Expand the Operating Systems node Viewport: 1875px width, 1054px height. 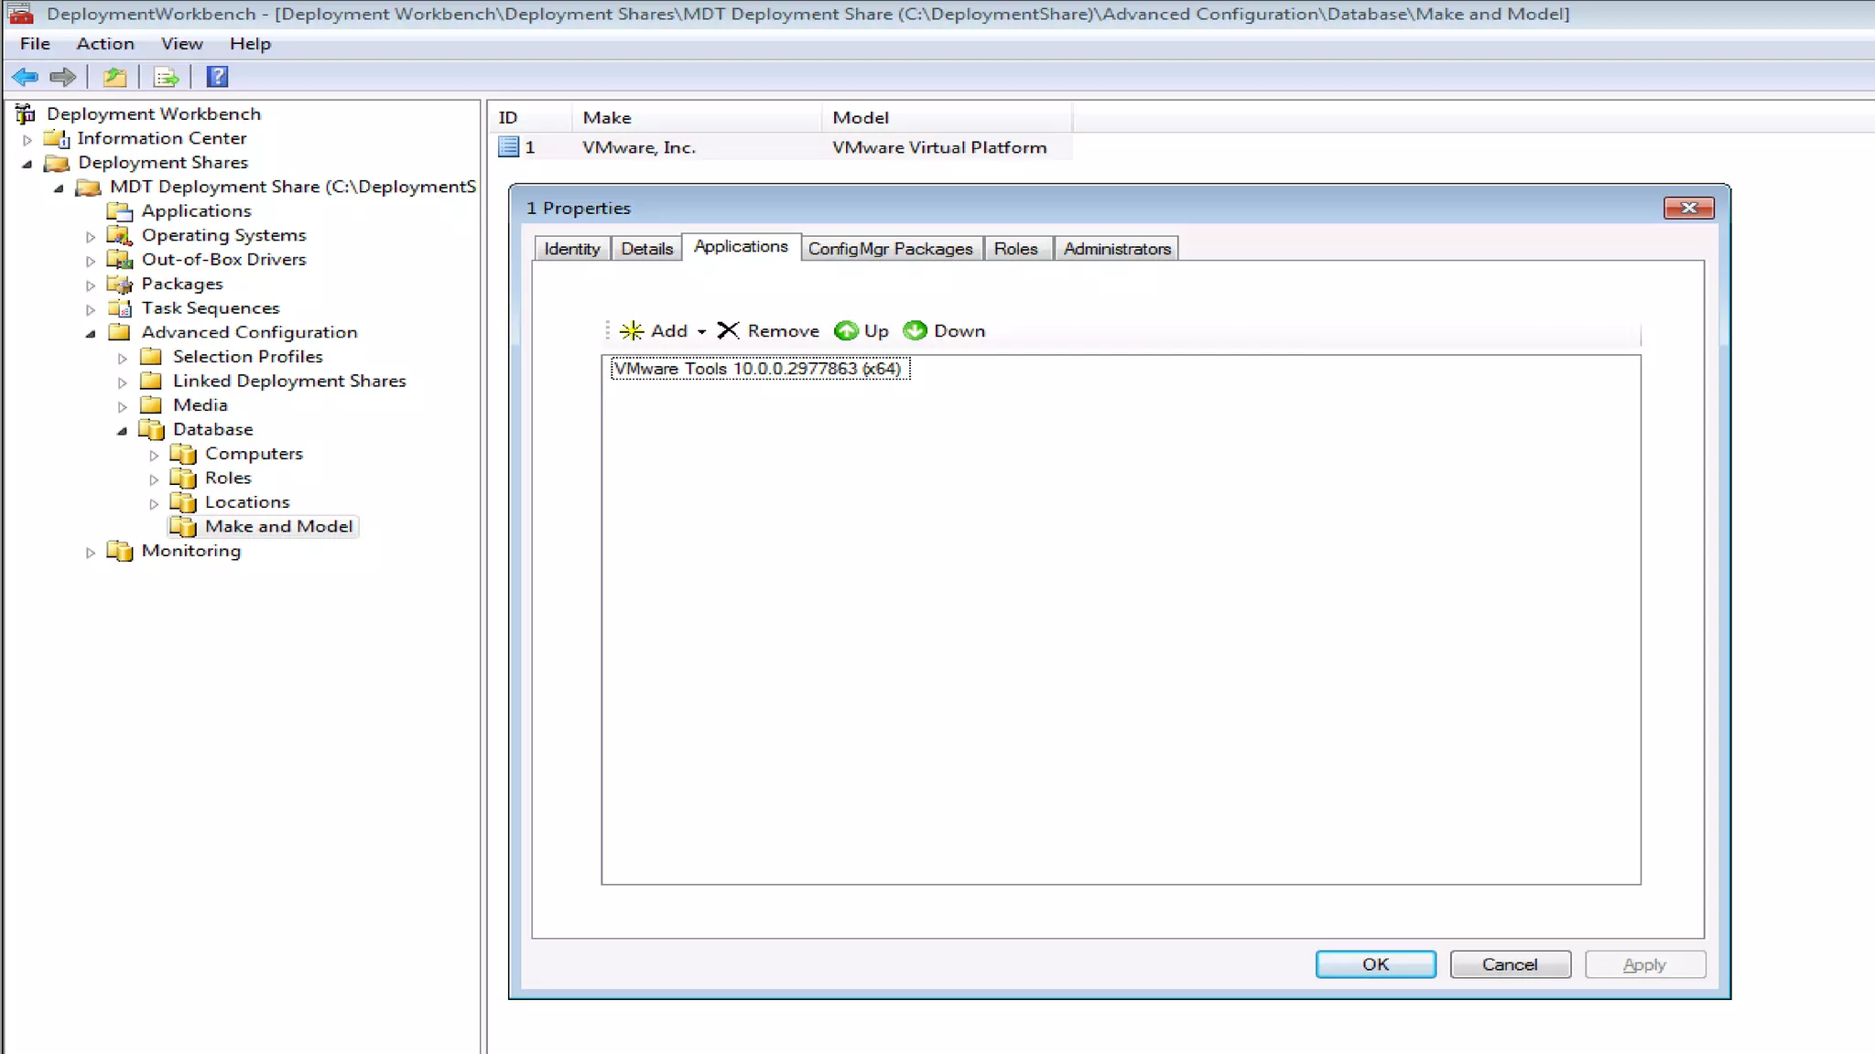[x=91, y=236]
